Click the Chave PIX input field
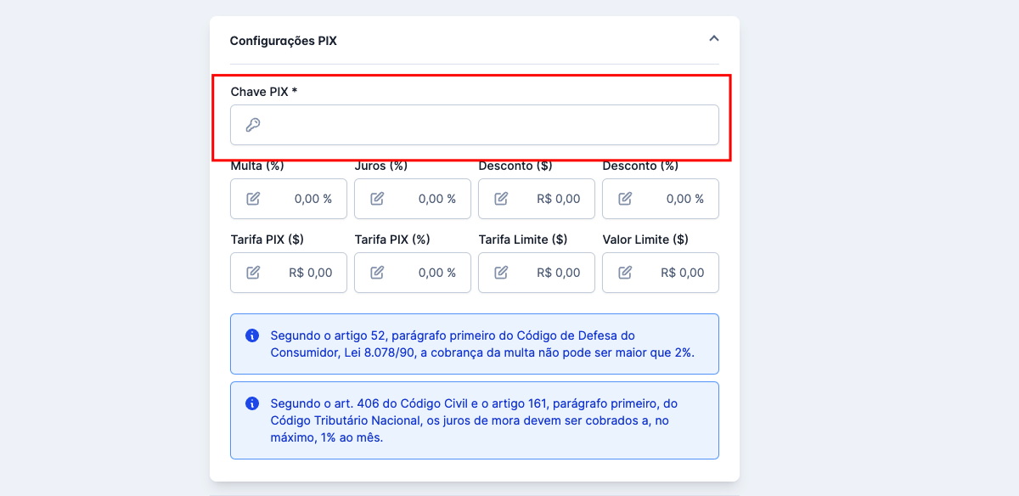The height and width of the screenshot is (496, 1019). point(475,125)
